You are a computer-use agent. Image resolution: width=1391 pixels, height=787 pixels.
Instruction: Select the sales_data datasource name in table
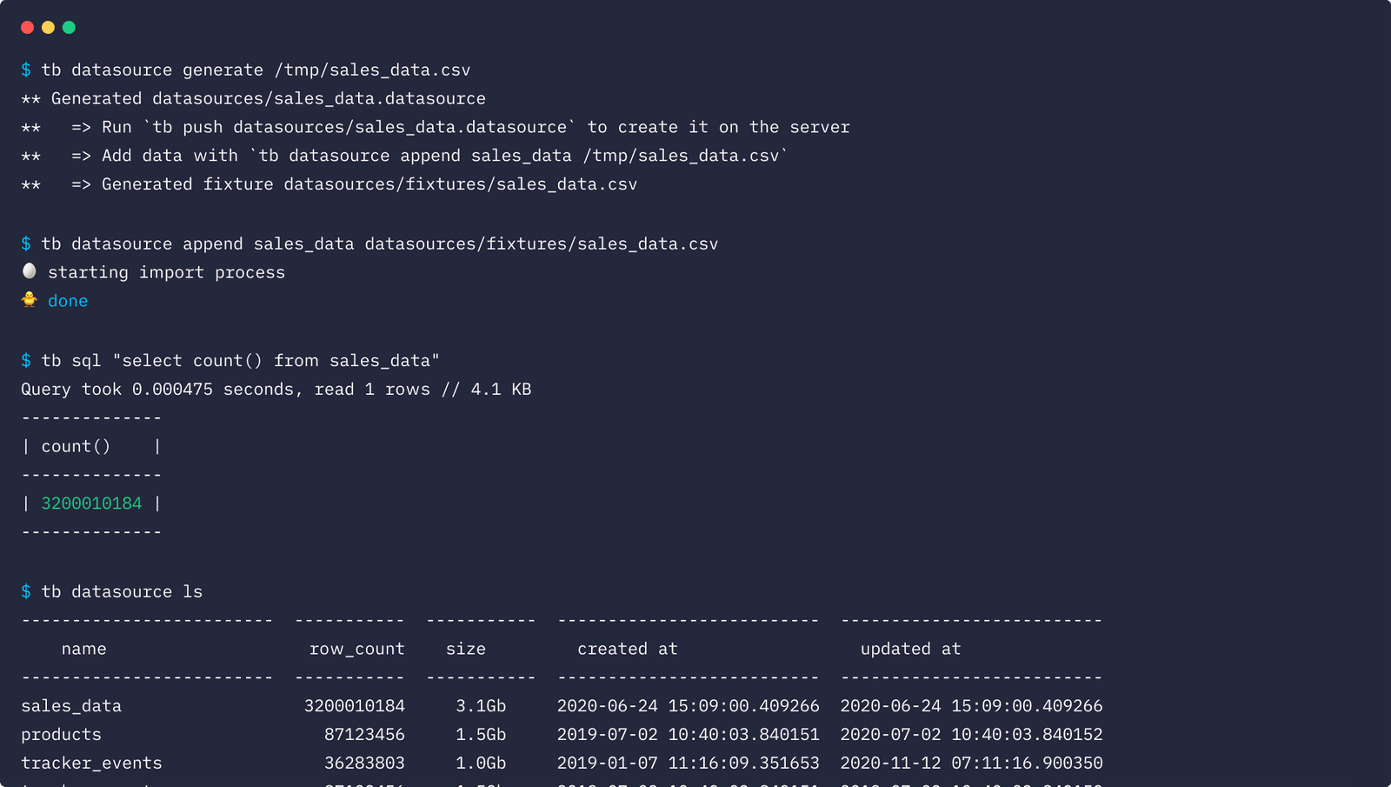coord(71,706)
